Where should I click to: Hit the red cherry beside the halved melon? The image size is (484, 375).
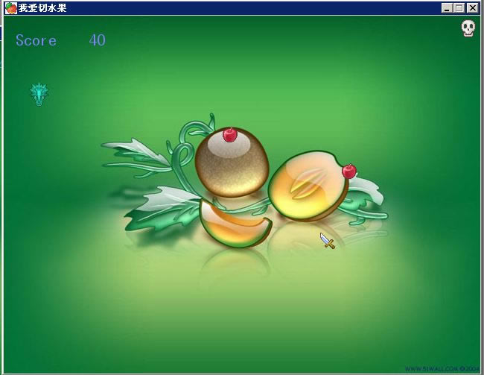coord(348,171)
